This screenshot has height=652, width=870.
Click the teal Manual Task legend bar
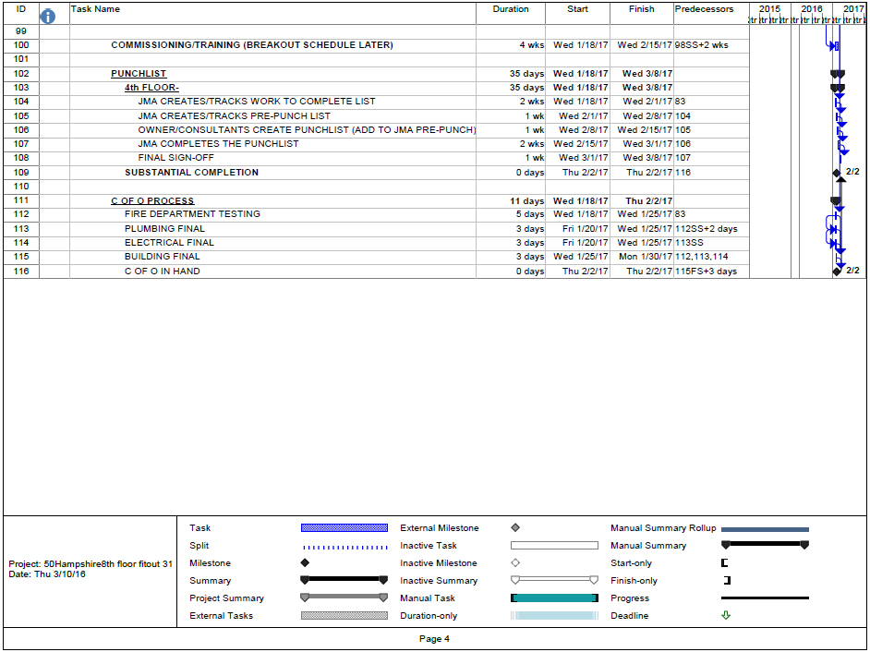coord(554,598)
